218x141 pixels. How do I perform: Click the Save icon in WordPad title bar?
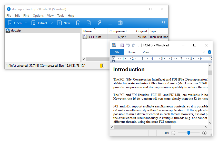[122, 45]
